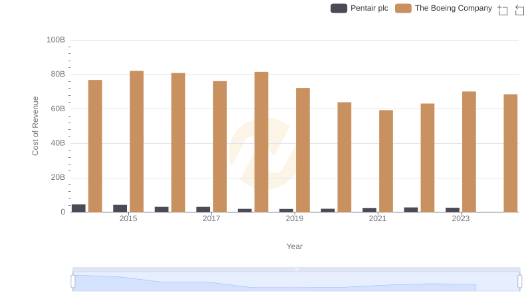The width and height of the screenshot is (532, 307).
Task: Click the top move handle of the range slider
Action: [296, 269]
